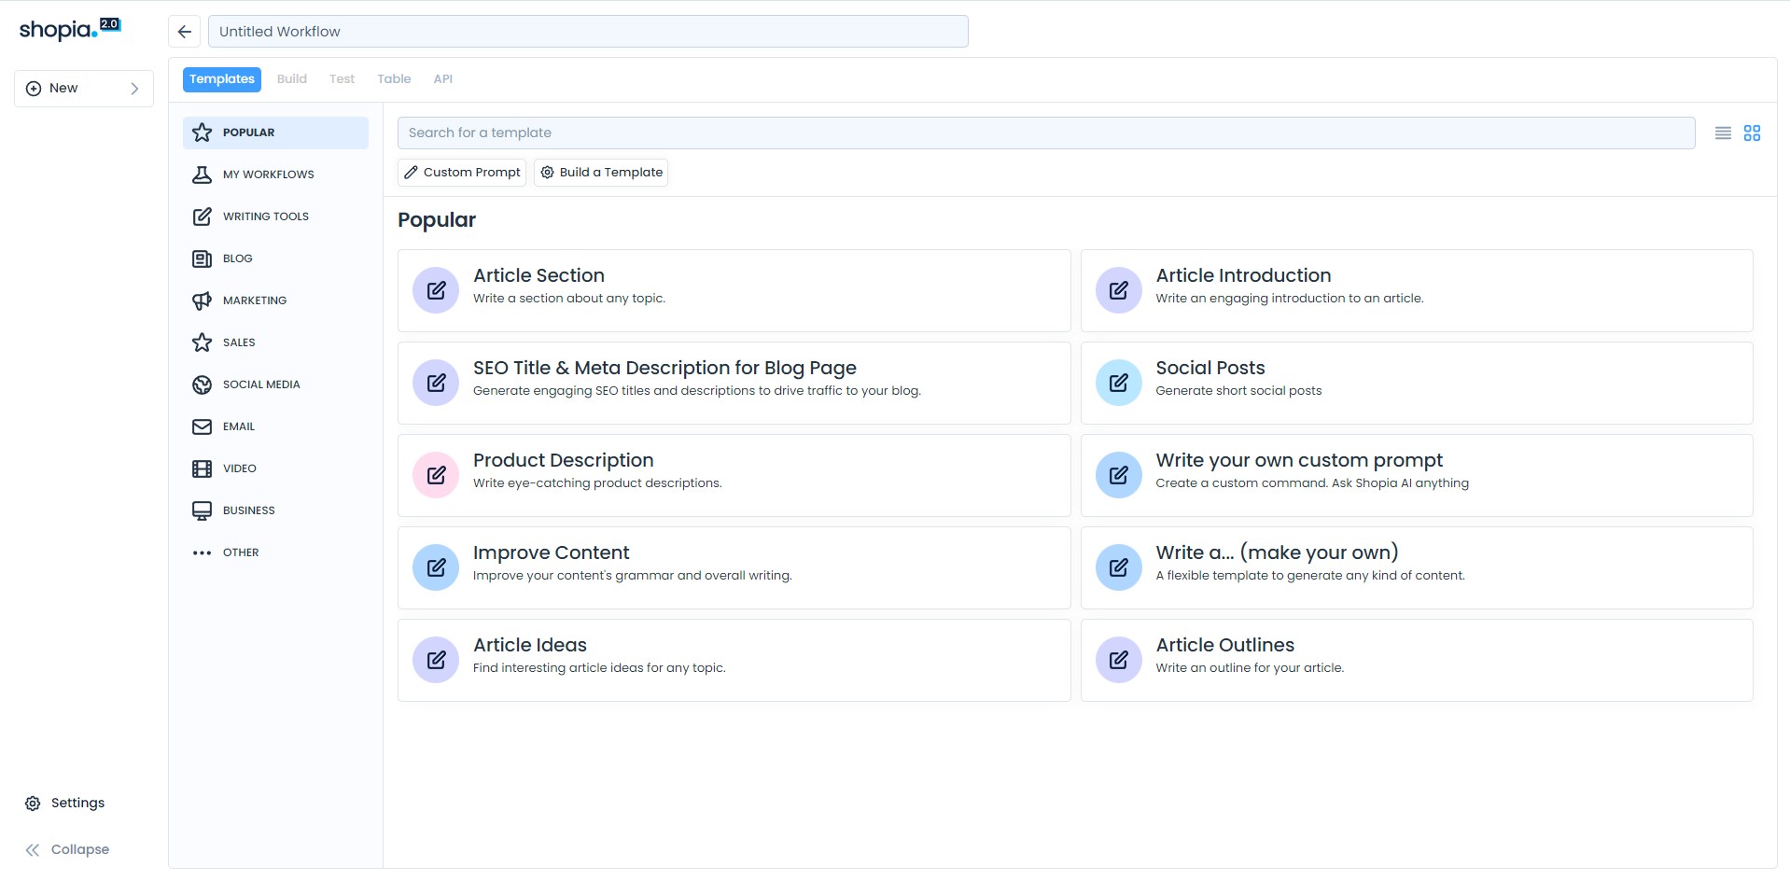Open the Templates tab
Viewport: 1790px width, 881px height.
tap(222, 79)
